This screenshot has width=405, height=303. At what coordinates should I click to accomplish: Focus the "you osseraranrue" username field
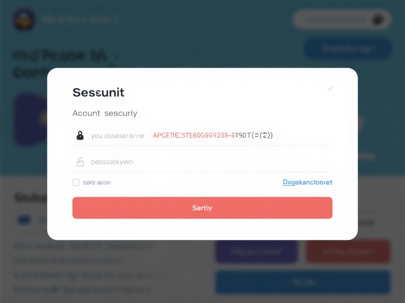117,136
